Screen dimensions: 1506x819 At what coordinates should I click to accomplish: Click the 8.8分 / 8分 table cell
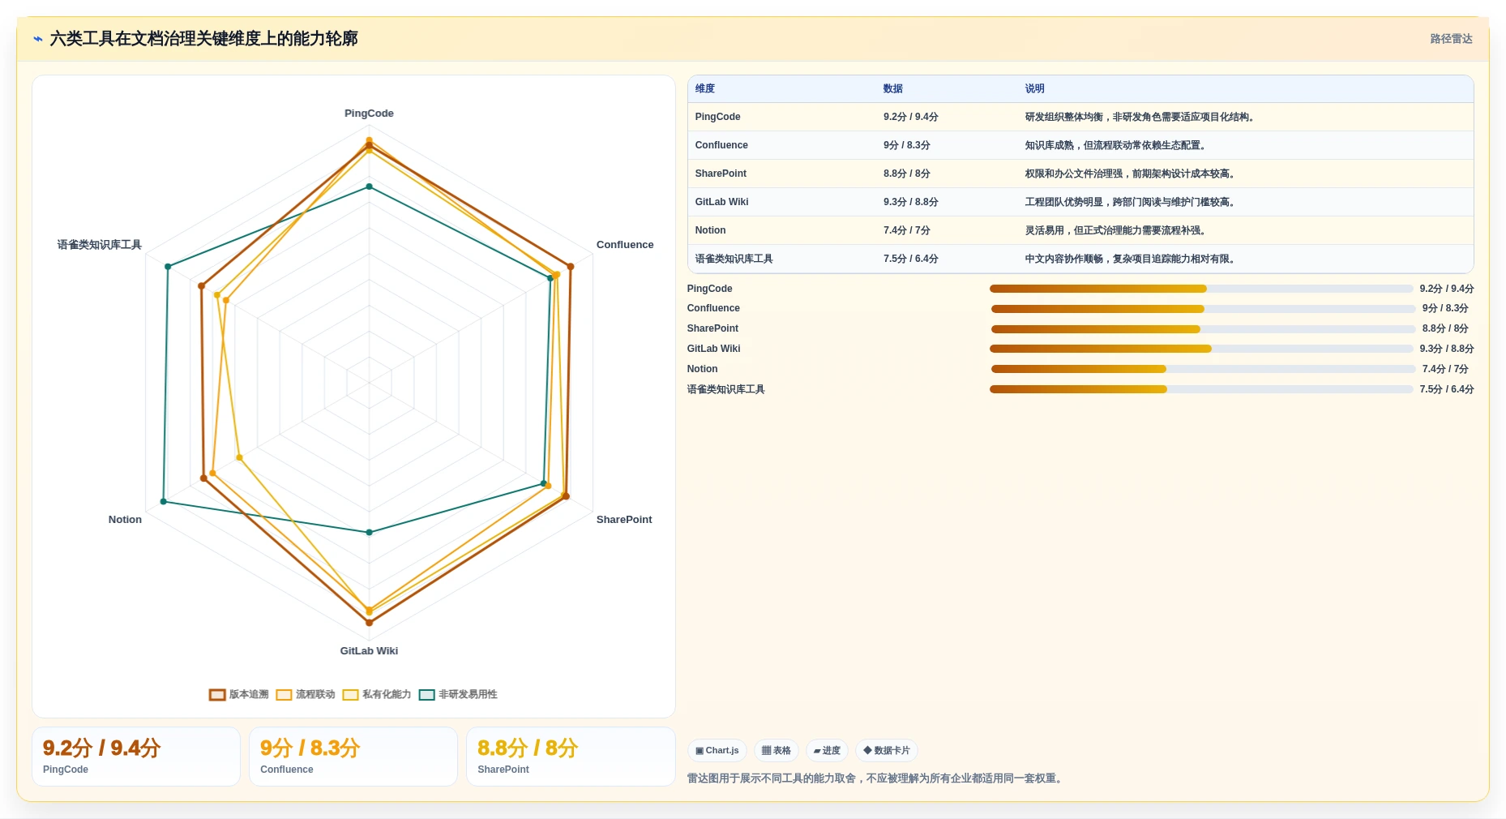coord(907,174)
